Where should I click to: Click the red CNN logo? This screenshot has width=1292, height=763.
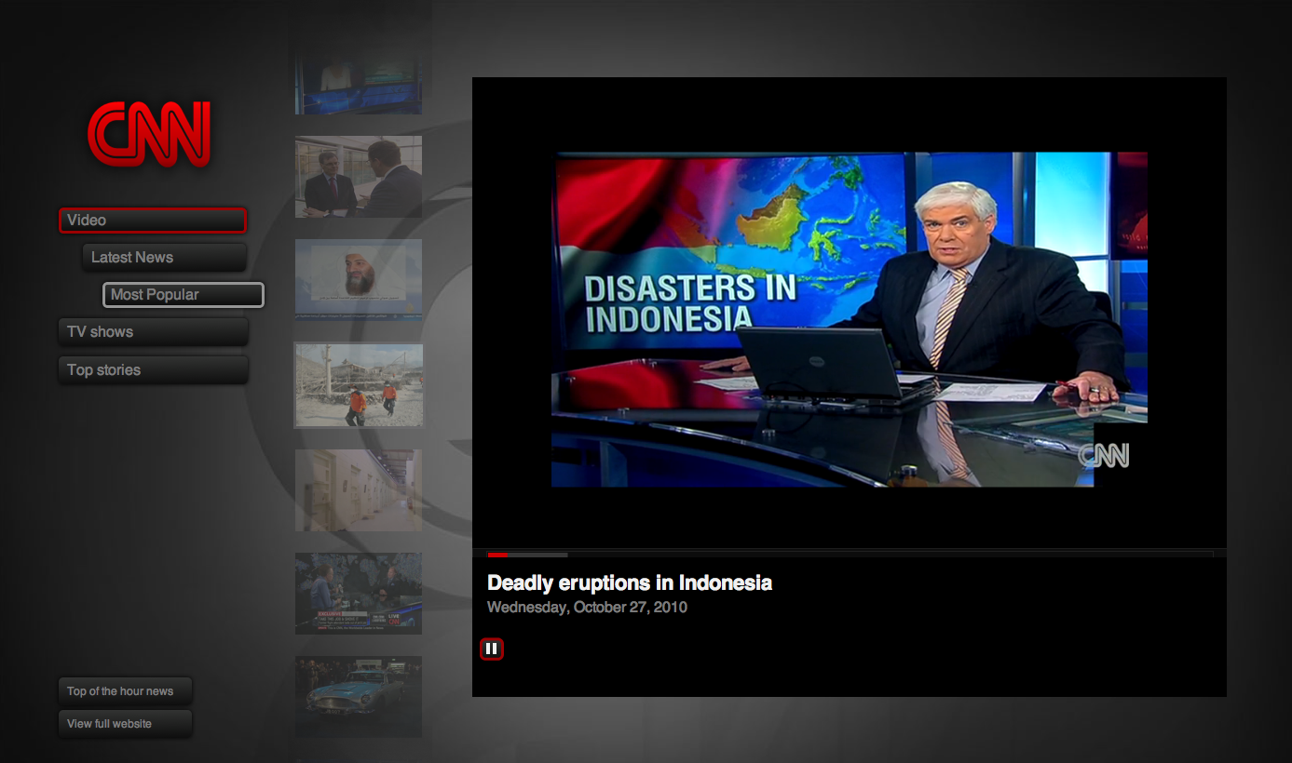[149, 134]
